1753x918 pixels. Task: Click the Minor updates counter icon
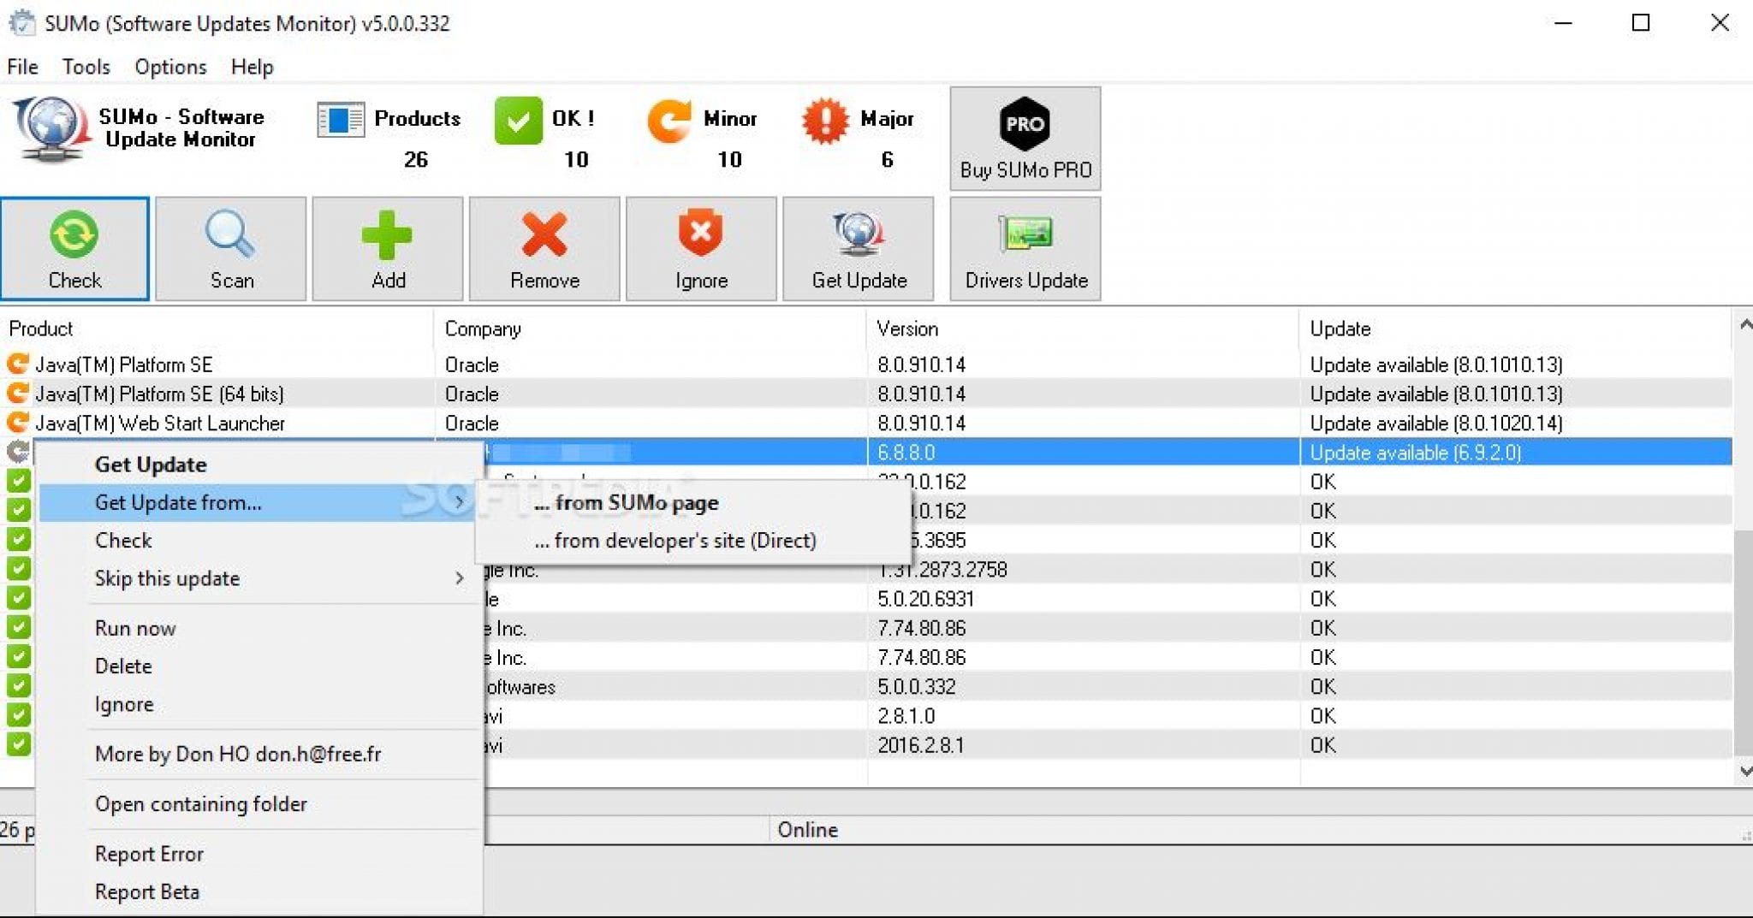[x=670, y=122]
